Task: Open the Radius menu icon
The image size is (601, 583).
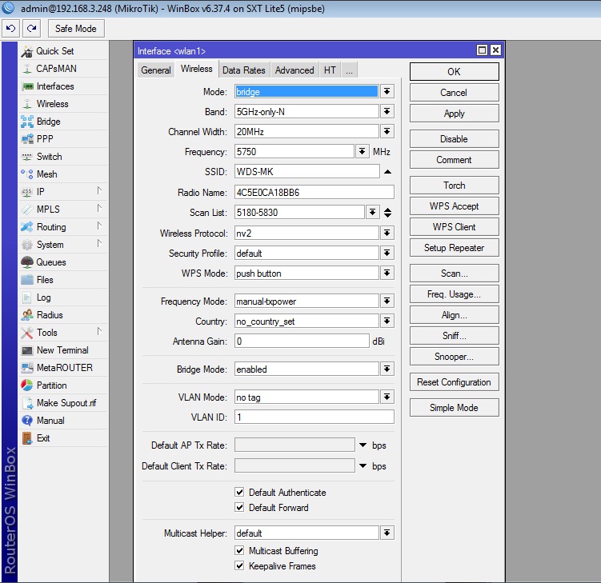Action: (x=27, y=315)
